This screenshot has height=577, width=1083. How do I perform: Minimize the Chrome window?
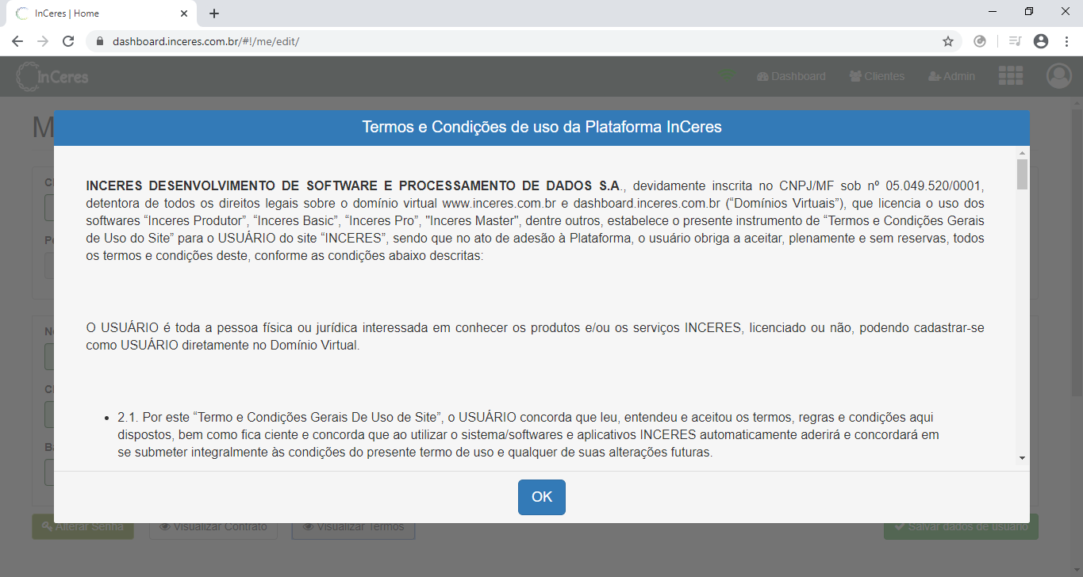(x=993, y=12)
